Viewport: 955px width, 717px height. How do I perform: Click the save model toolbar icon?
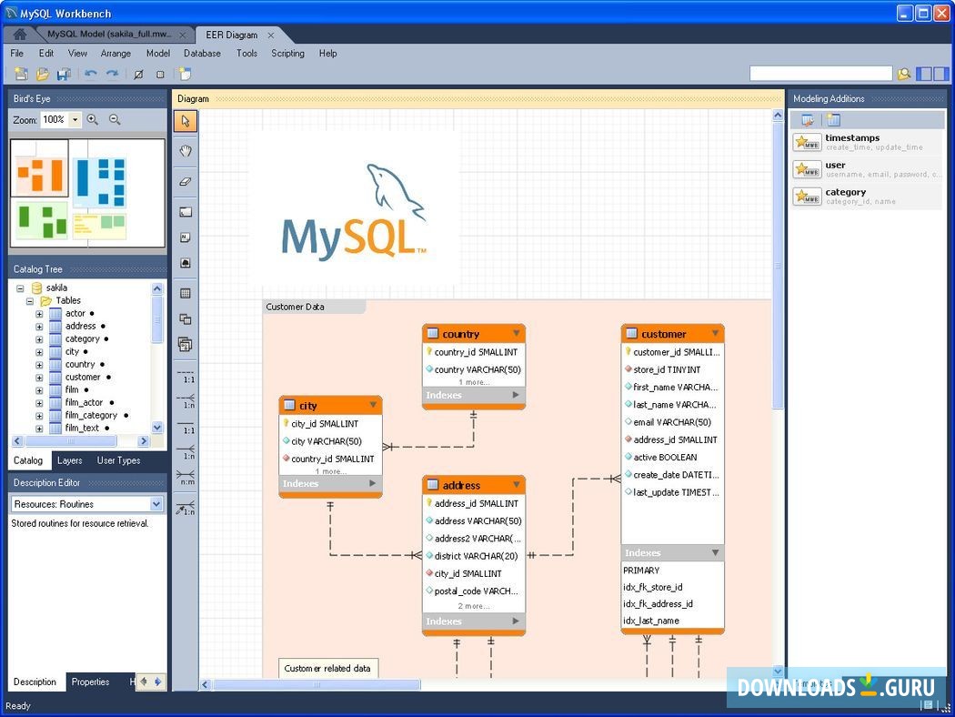pyautogui.click(x=64, y=75)
